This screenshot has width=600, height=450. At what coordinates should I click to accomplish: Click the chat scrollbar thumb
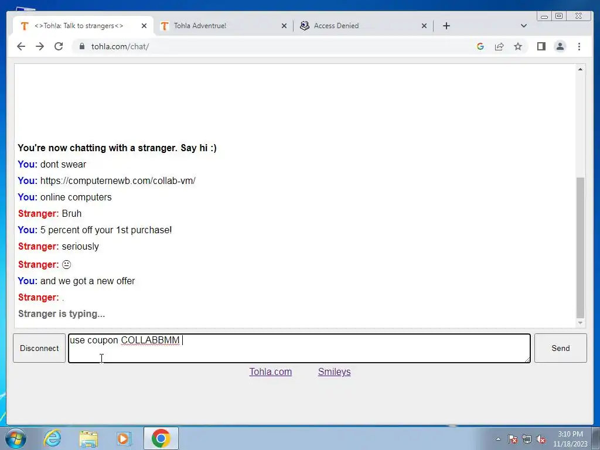[580, 248]
